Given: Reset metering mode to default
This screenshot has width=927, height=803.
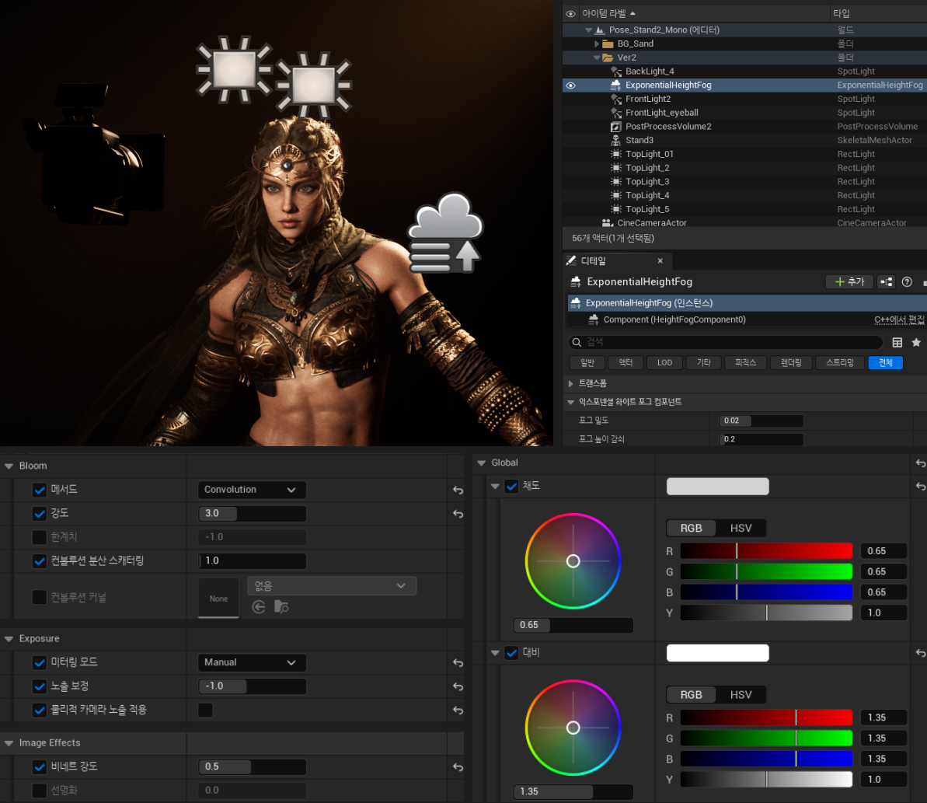Looking at the screenshot, I should point(458,663).
